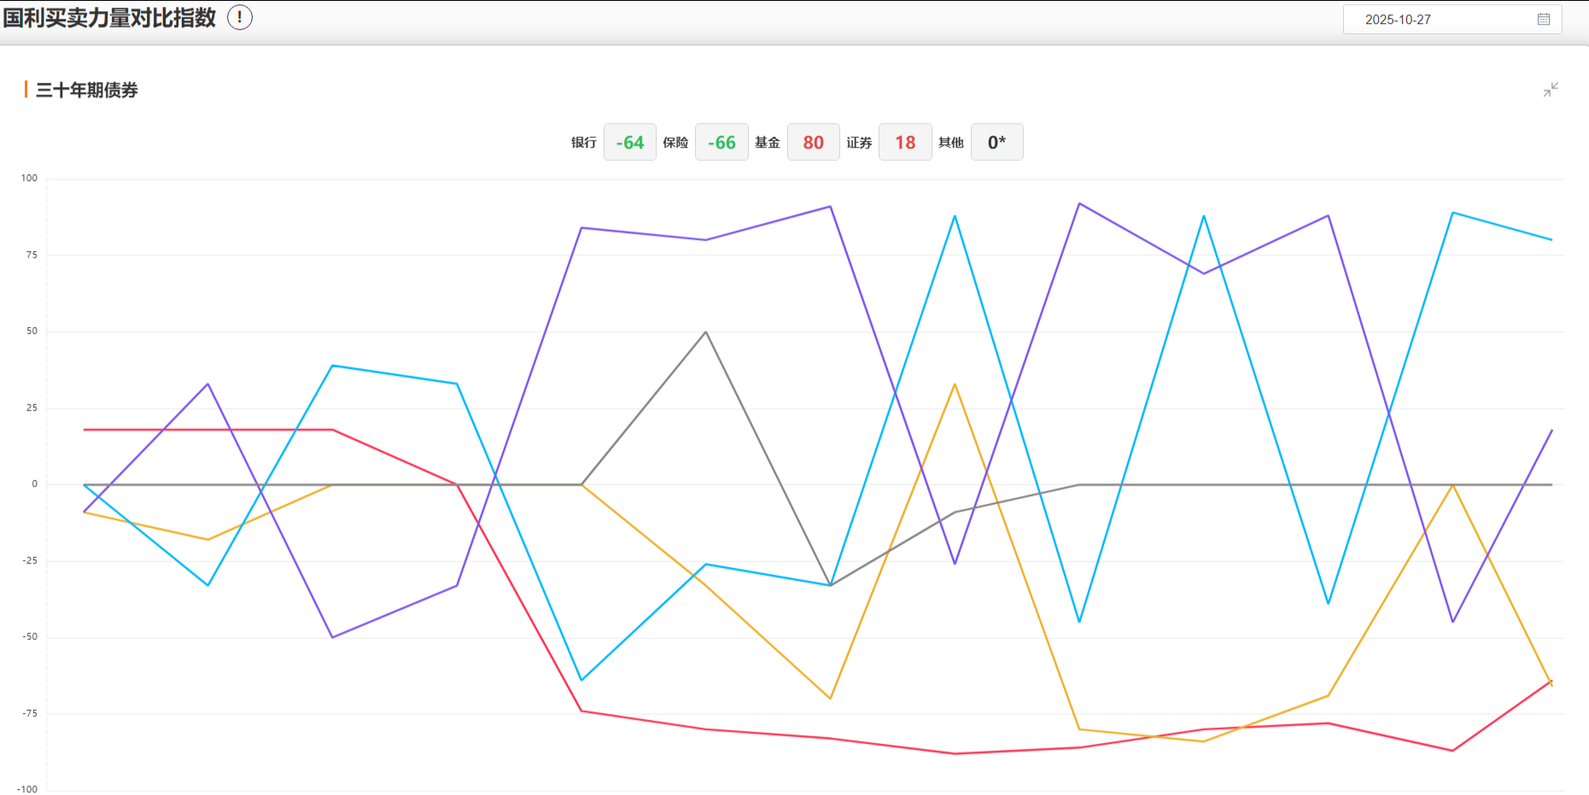Screen dimensions: 1589x795
Task: Click the 0* value box
Action: 996,143
